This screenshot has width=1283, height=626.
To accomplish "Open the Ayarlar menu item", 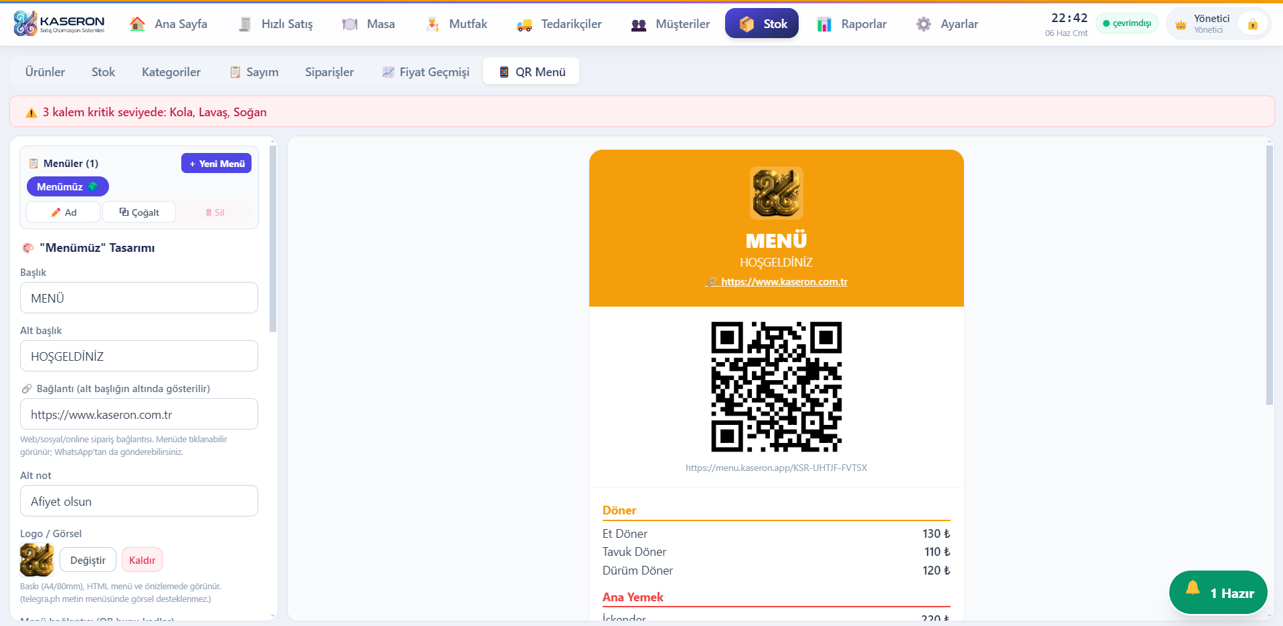I will [x=947, y=24].
